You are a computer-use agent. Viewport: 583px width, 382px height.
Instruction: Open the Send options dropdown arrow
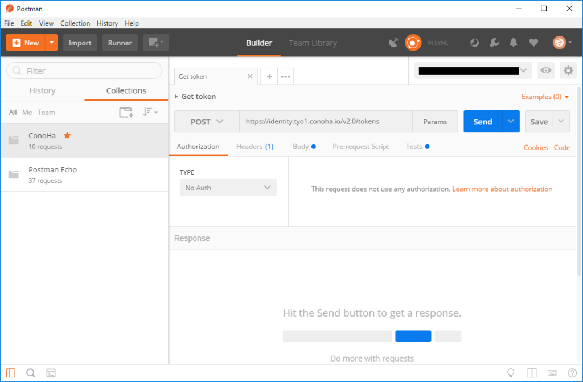[x=511, y=122]
